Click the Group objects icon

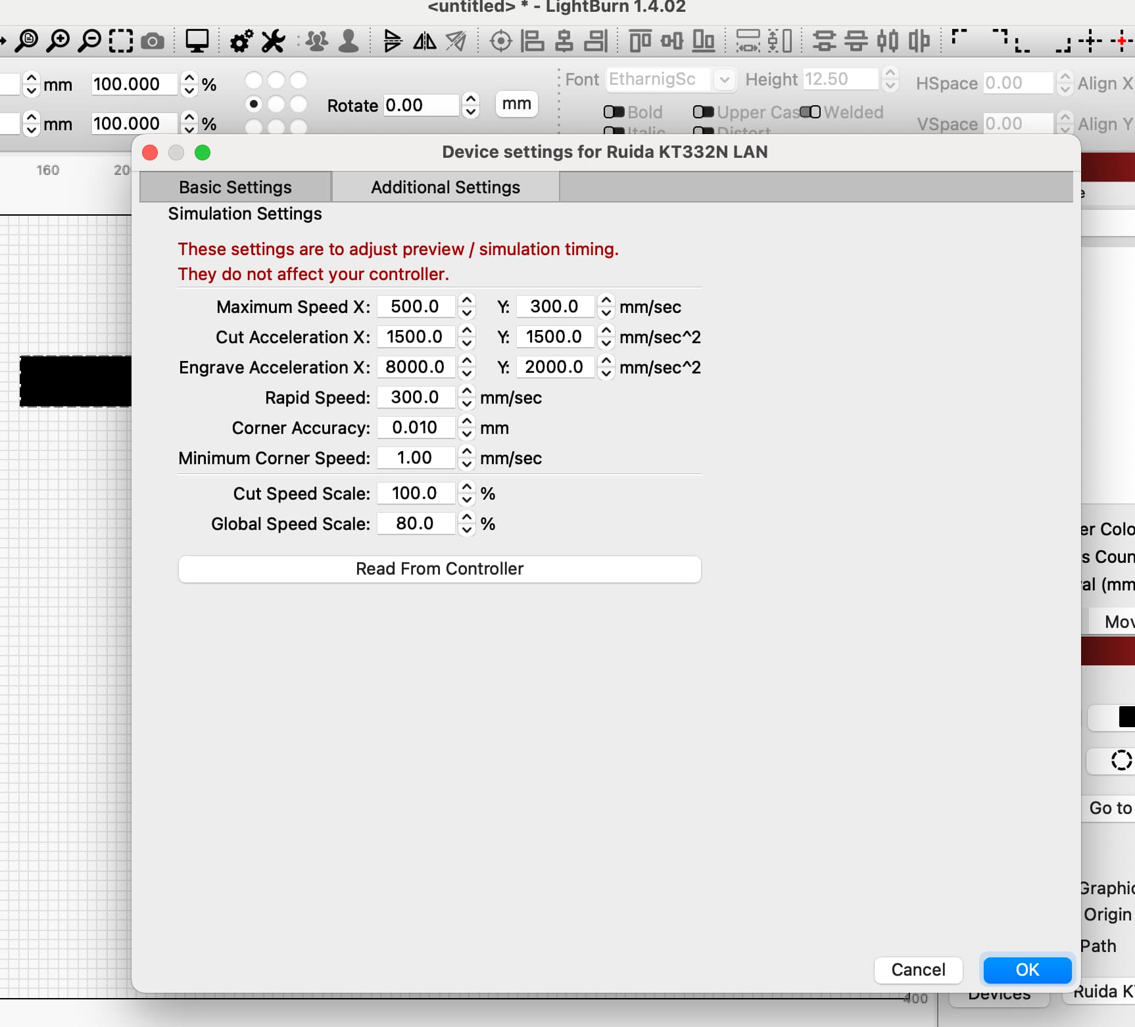[x=317, y=41]
